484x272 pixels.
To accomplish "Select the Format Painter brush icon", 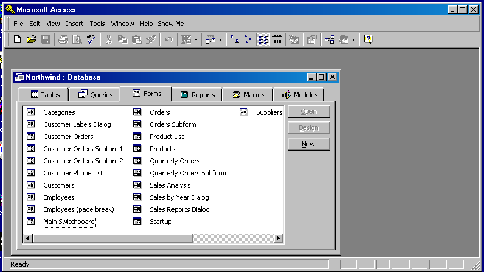I will click(x=151, y=39).
